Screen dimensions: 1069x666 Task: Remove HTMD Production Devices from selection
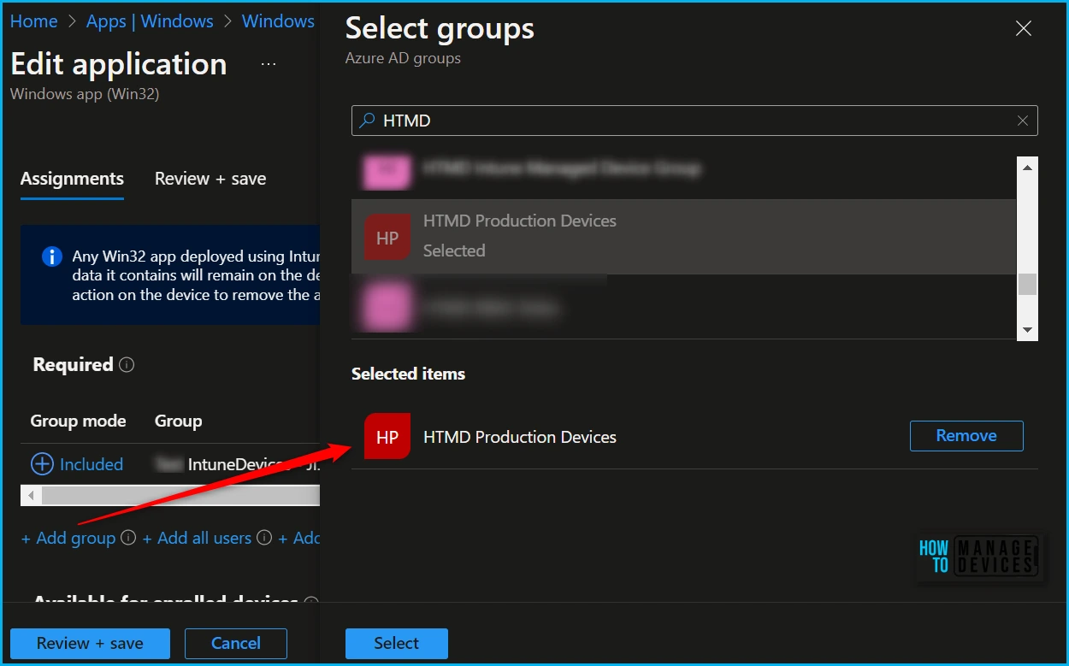click(x=966, y=436)
